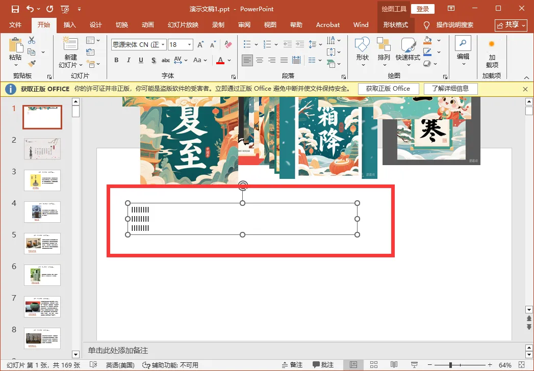Screen dimensions: 534x371
Task: Click the Redo icon in quick access toolbar
Action: coord(49,9)
